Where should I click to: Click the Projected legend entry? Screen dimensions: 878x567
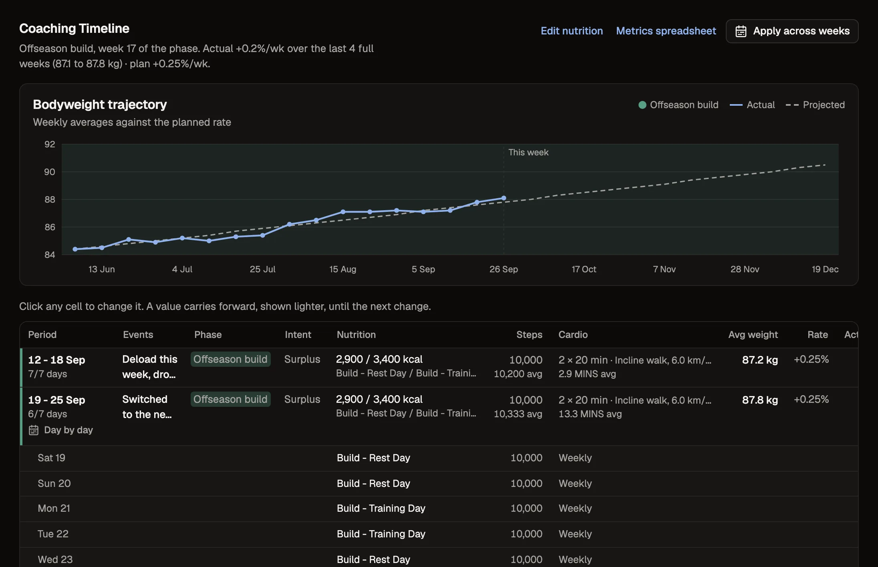815,105
